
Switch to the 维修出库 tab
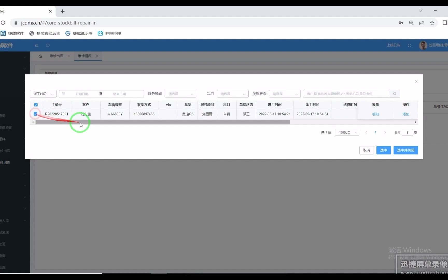pos(57,56)
